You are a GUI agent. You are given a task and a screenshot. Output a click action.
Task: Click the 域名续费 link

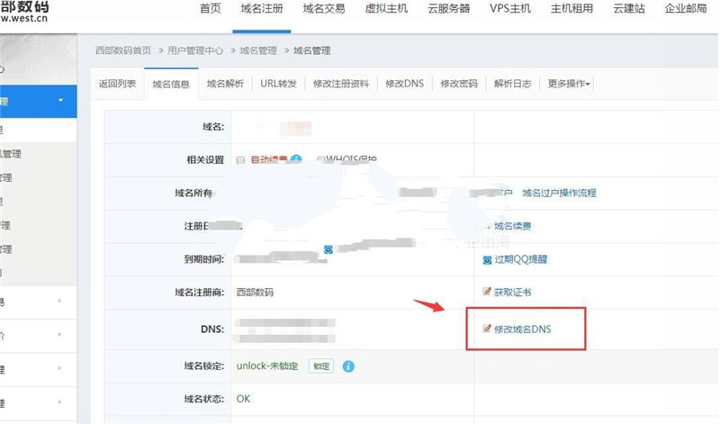pos(512,226)
